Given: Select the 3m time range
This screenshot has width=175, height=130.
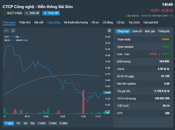Looking at the screenshot, I should click(25, 123).
